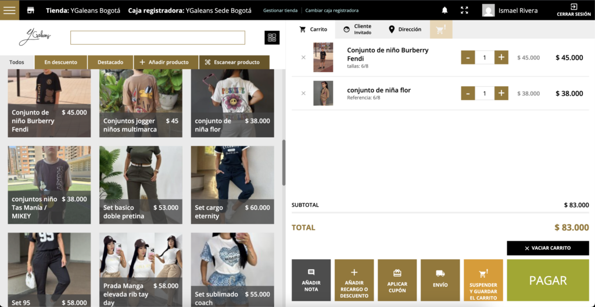Click cart item name 'conjunto de niña flor'
The image size is (595, 307).
(379, 90)
